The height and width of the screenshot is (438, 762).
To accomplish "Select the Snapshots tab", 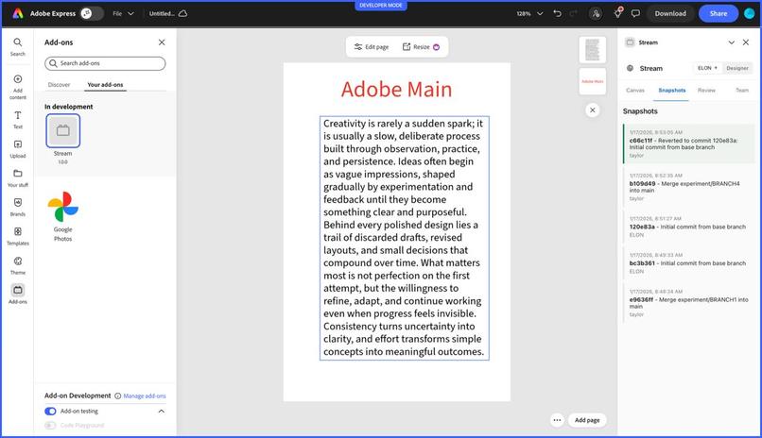I will click(671, 91).
